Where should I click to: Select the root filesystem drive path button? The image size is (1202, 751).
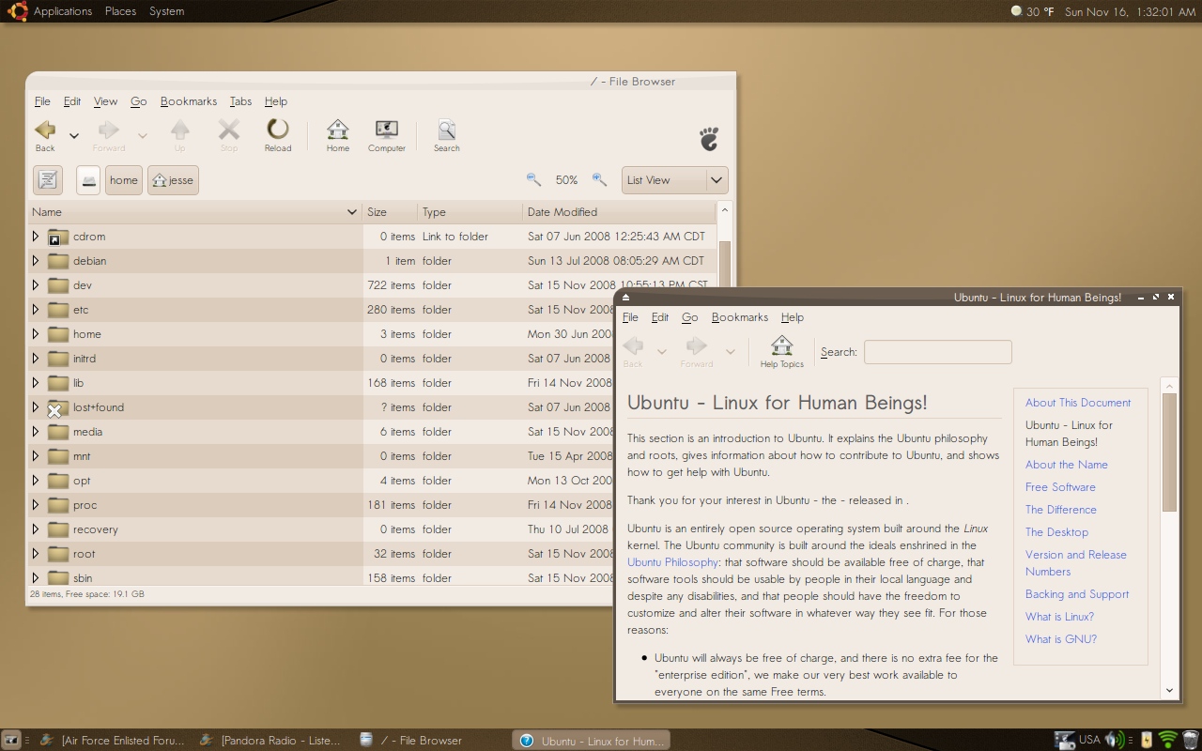point(88,180)
